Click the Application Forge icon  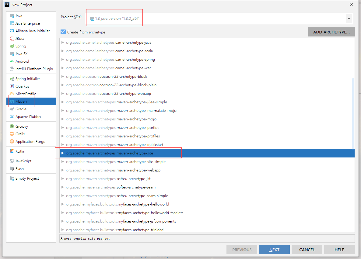point(12,141)
